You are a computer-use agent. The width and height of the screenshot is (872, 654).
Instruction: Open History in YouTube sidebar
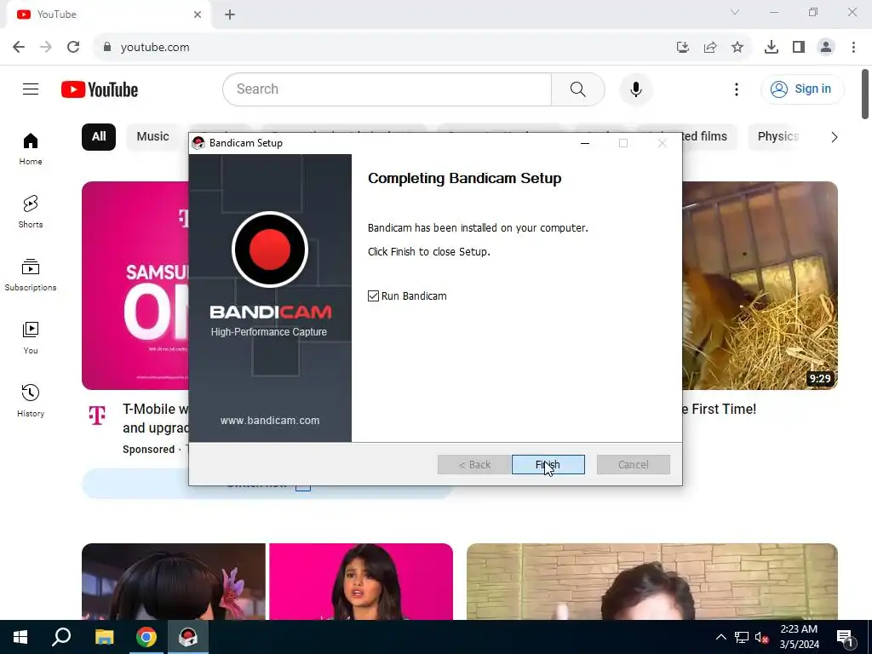point(31,401)
